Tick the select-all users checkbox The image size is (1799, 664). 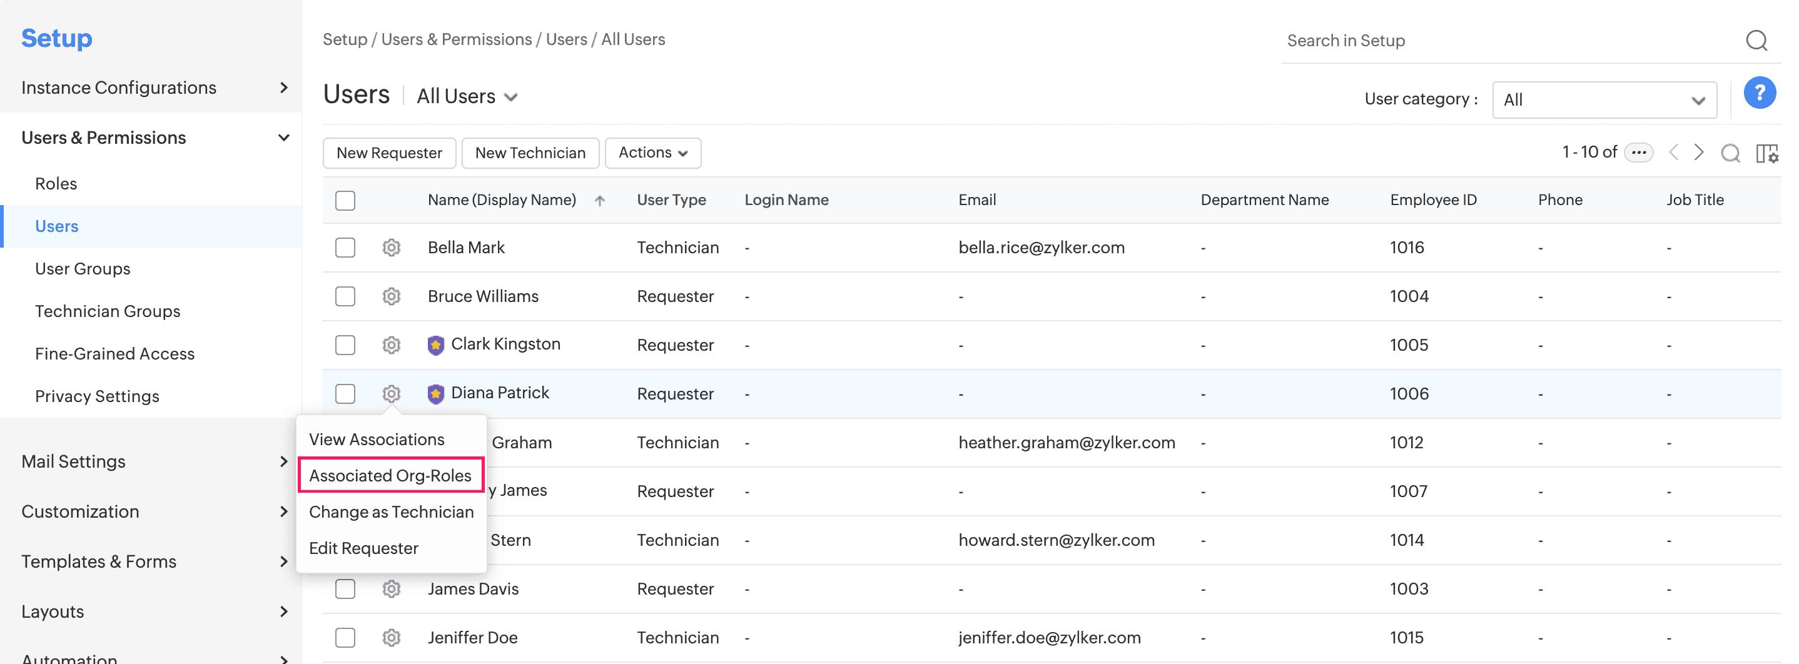pos(345,200)
